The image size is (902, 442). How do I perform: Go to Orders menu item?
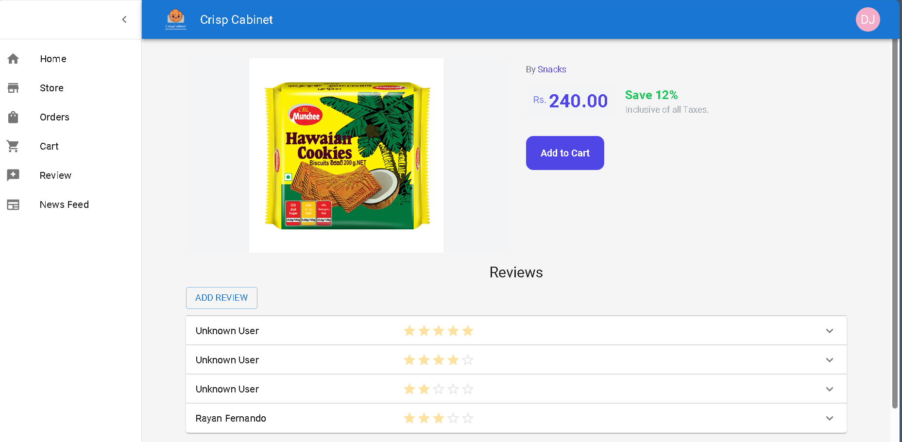pos(54,117)
